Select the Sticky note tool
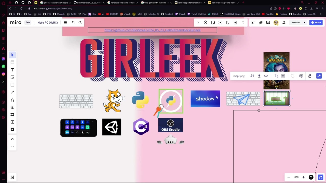The image size is (326, 183). (x=12, y=77)
